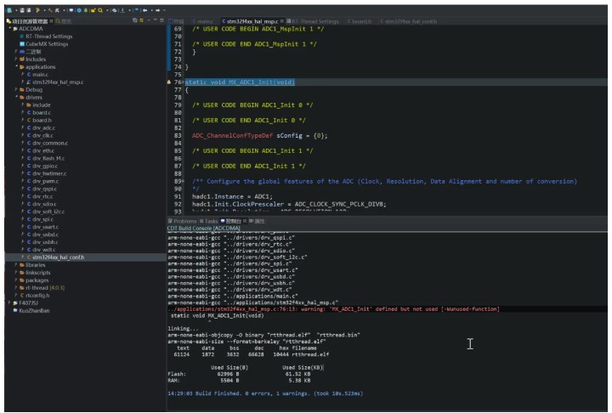This screenshot has height=413, width=612.
Task: Switch to main.c editor tab
Action: point(204,20)
